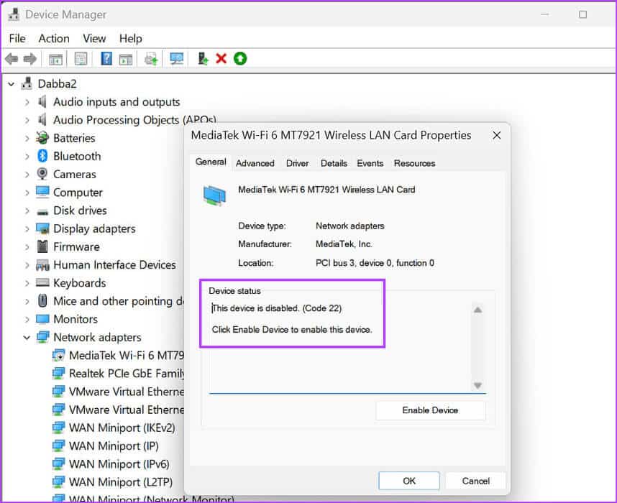Collapse the Network adapters category
This screenshot has height=503, width=617.
point(27,338)
